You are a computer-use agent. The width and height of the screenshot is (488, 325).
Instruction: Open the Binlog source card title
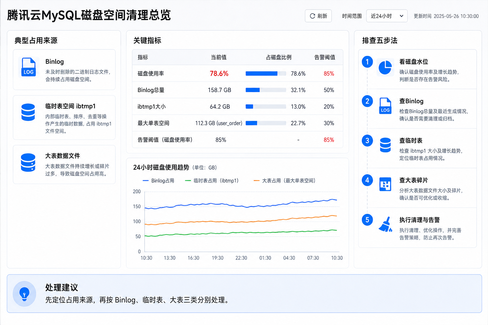pyautogui.click(x=55, y=62)
